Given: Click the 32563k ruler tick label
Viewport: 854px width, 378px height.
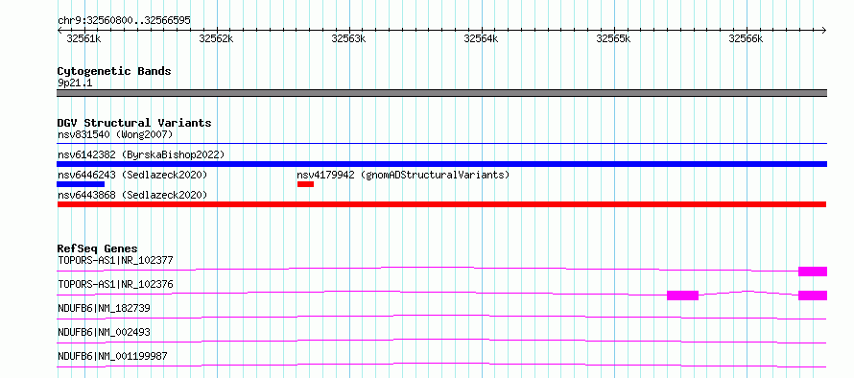Looking at the screenshot, I should [x=348, y=38].
